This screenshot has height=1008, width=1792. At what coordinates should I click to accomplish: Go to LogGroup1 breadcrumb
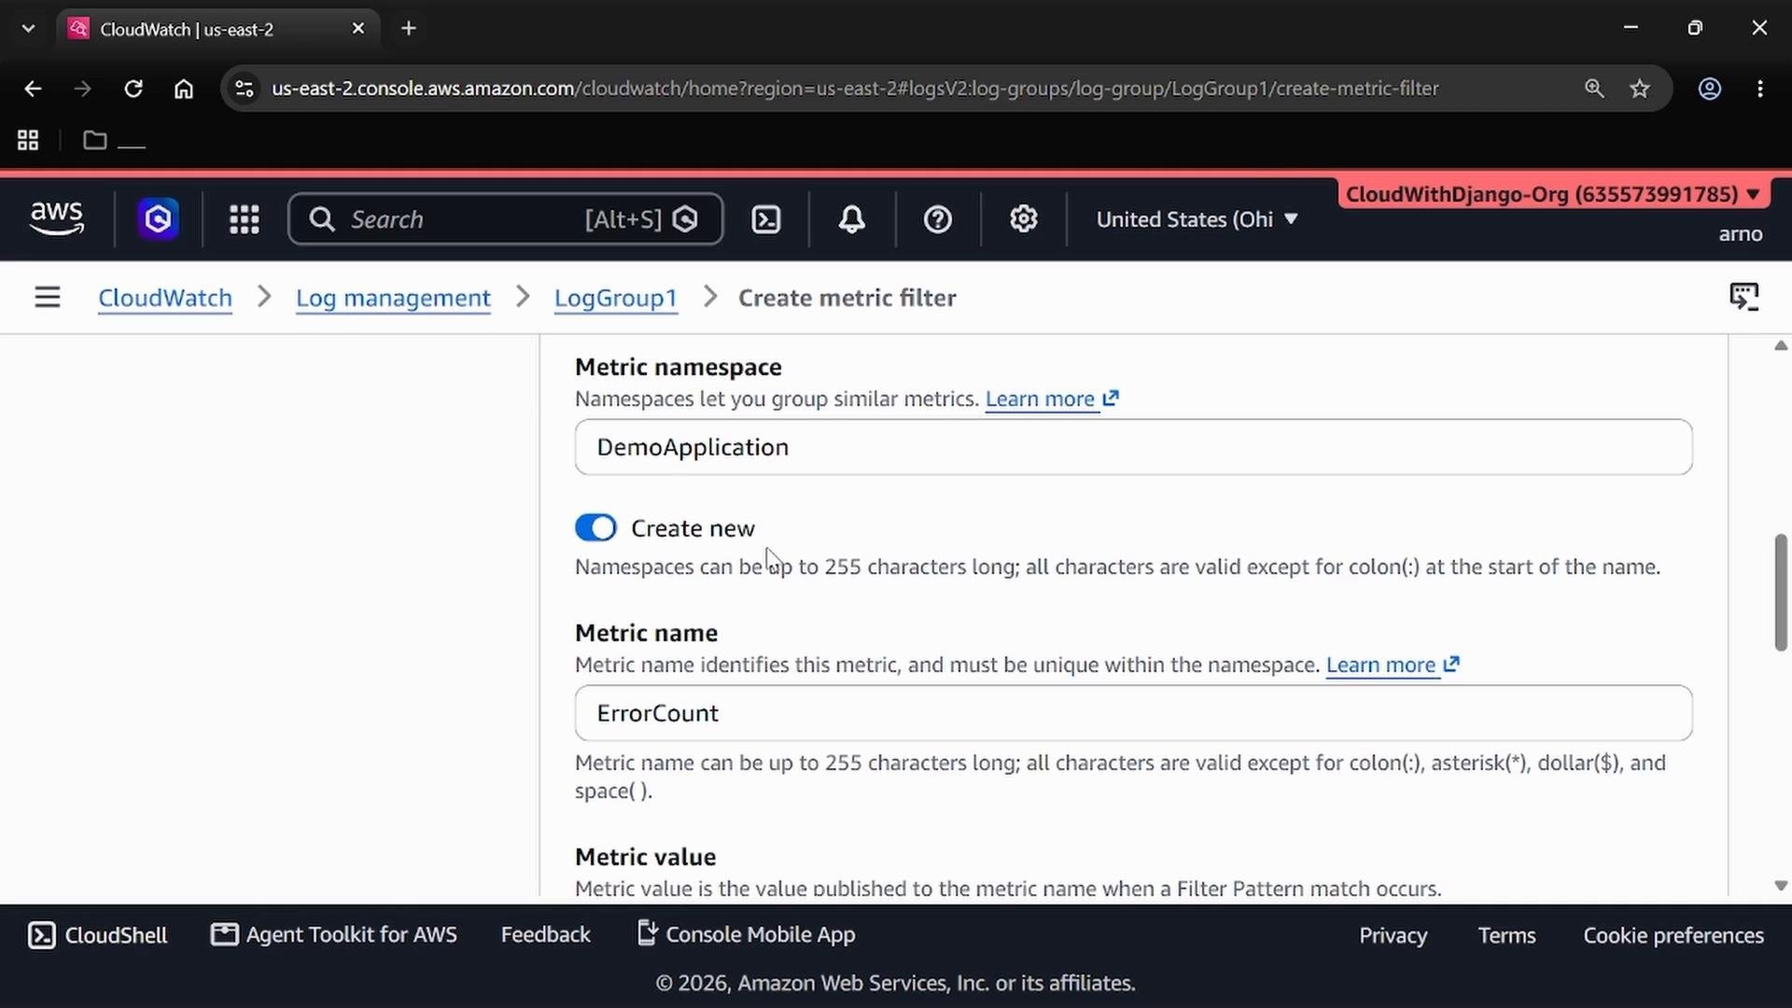615,298
